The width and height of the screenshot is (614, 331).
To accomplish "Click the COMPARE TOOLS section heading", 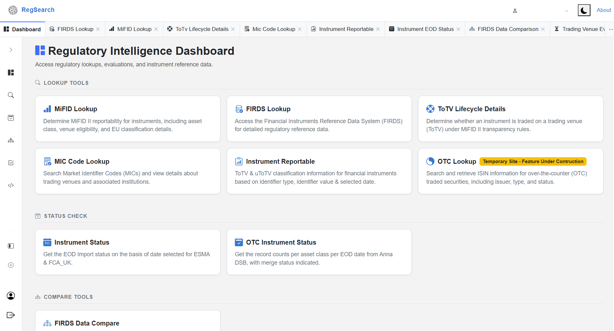I will click(x=68, y=297).
